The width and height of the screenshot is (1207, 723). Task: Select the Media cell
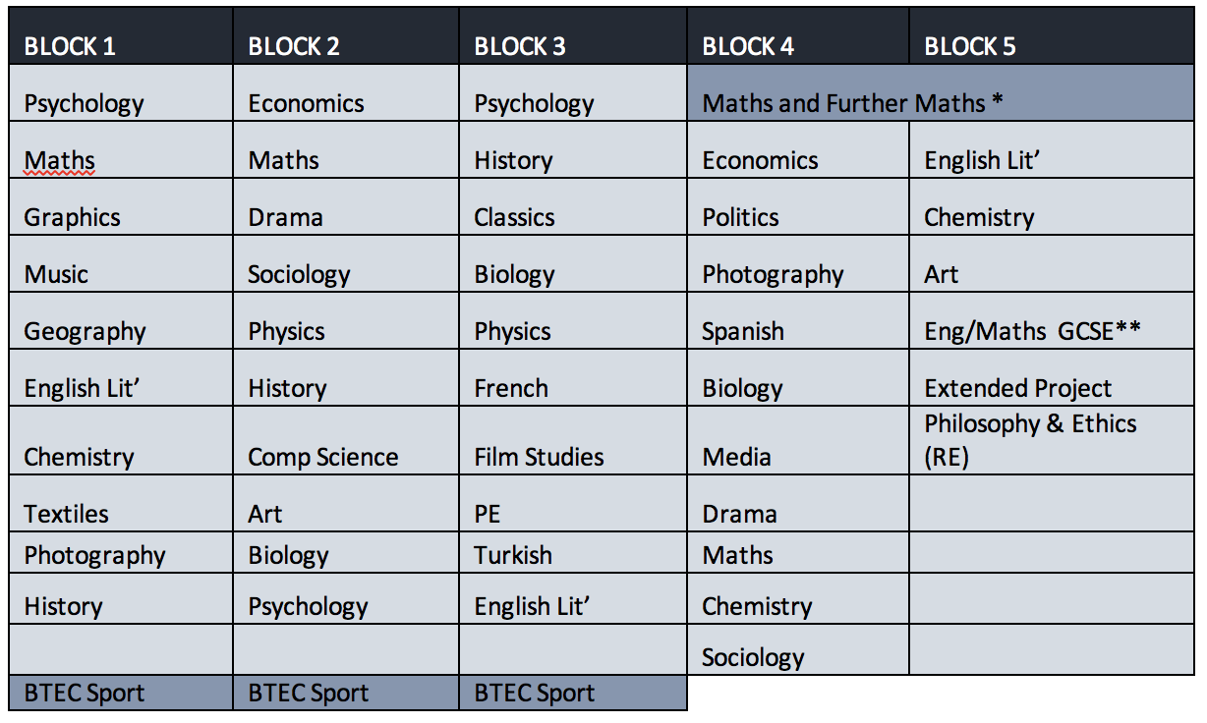tap(736, 457)
